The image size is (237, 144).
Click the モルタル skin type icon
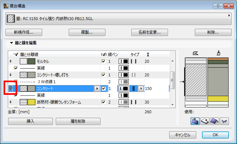134,61
